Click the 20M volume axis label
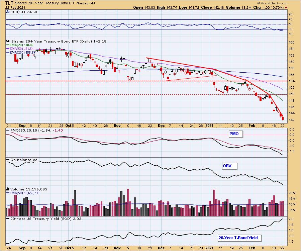Screen dimensions: 301x251 point(292,193)
